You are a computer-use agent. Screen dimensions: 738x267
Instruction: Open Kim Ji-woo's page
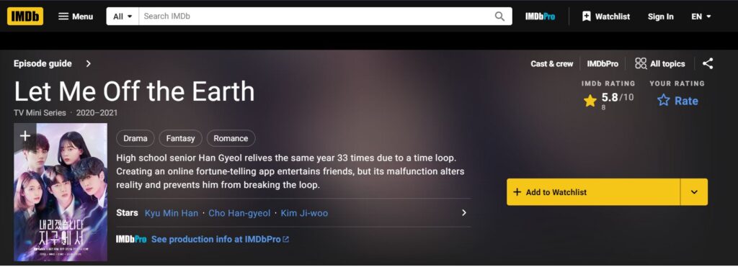[304, 213]
